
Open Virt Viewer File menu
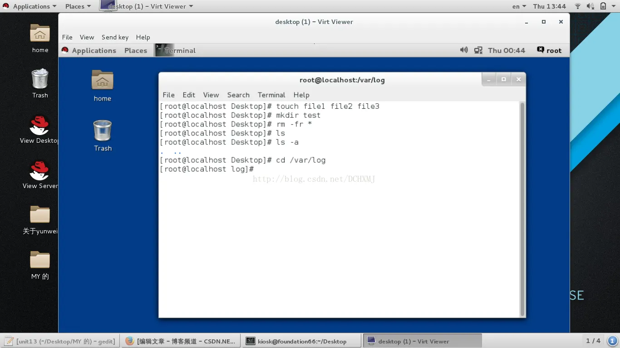[67, 37]
